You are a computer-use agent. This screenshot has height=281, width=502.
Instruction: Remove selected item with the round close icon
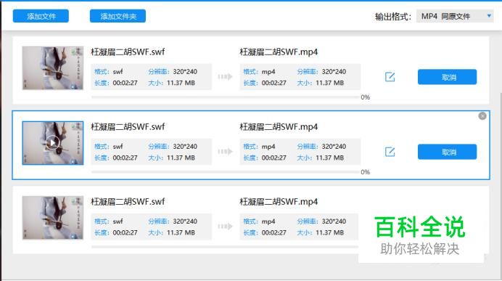pos(482,116)
